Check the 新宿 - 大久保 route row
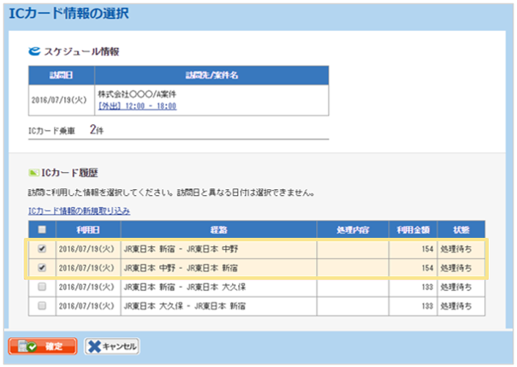The width and height of the screenshot is (517, 367). [x=41, y=286]
